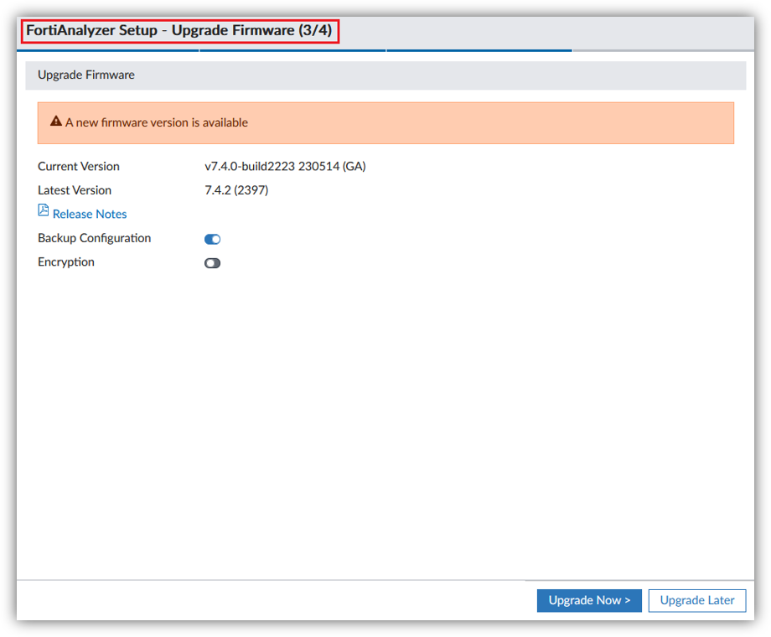Click the Backup Configuration label

point(94,238)
